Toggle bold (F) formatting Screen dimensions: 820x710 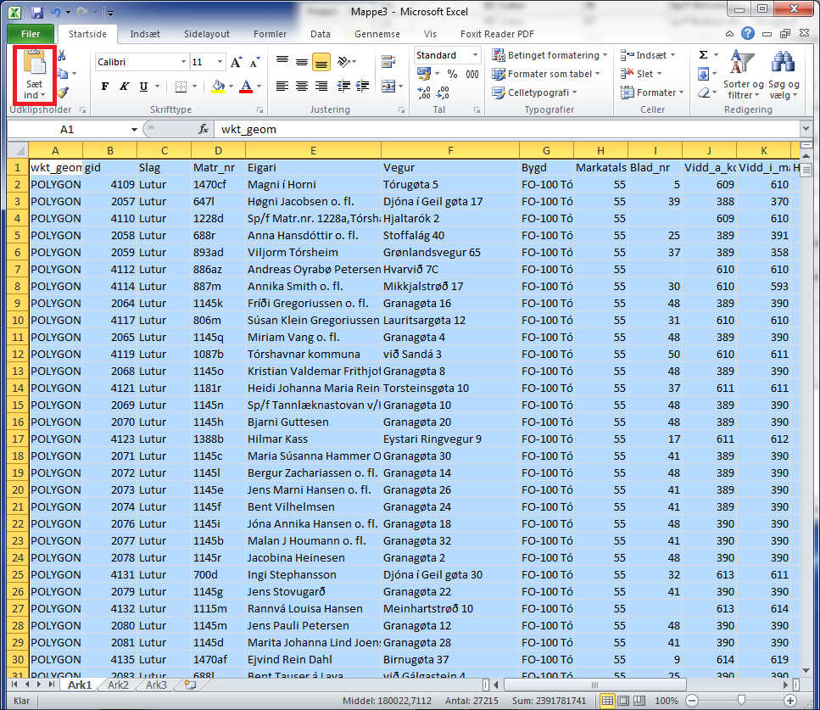[x=105, y=87]
